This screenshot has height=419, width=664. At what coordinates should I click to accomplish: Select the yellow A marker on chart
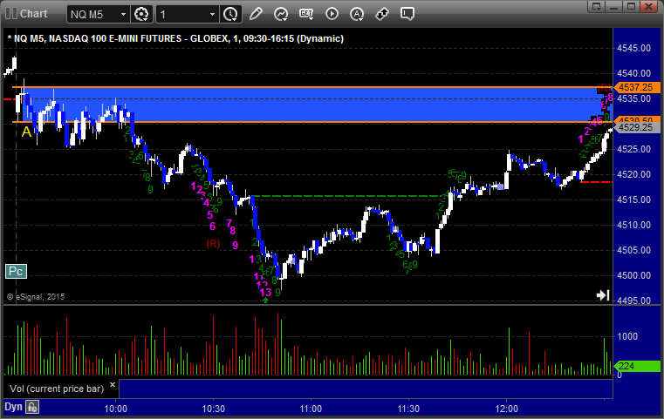tap(26, 132)
